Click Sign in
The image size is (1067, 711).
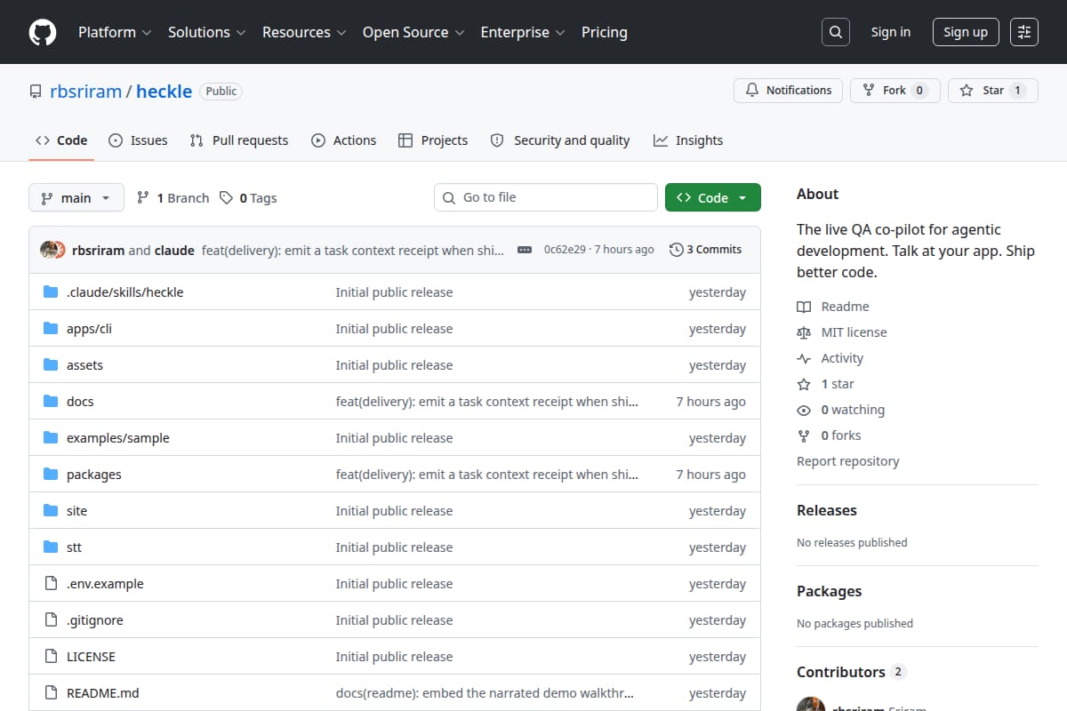(891, 32)
